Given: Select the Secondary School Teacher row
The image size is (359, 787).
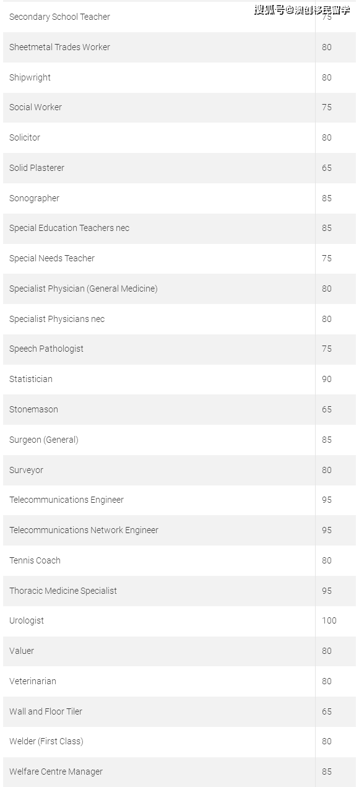Looking at the screenshot, I should [179, 17].
